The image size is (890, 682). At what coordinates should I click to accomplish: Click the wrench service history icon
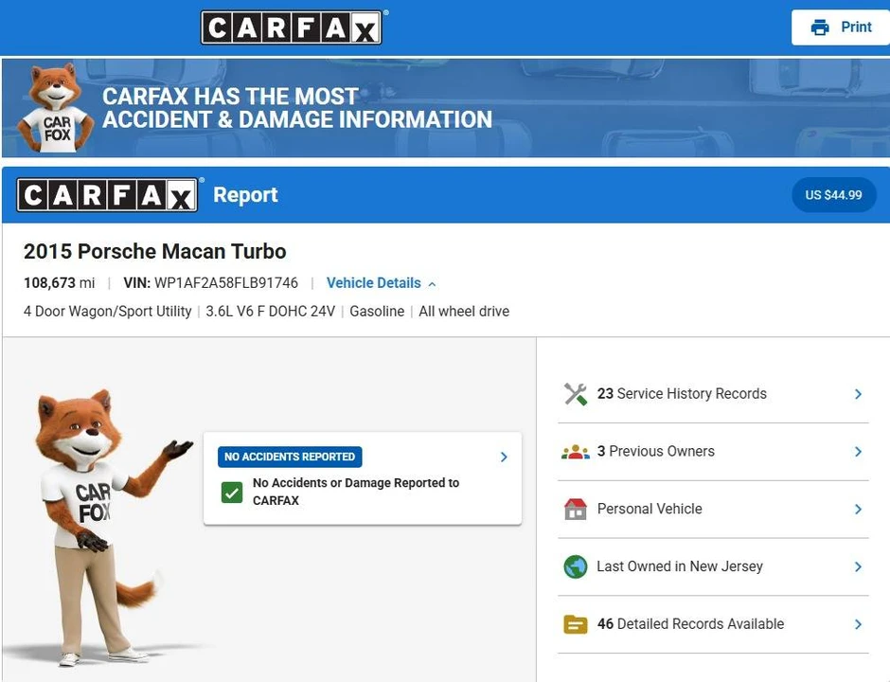point(576,394)
